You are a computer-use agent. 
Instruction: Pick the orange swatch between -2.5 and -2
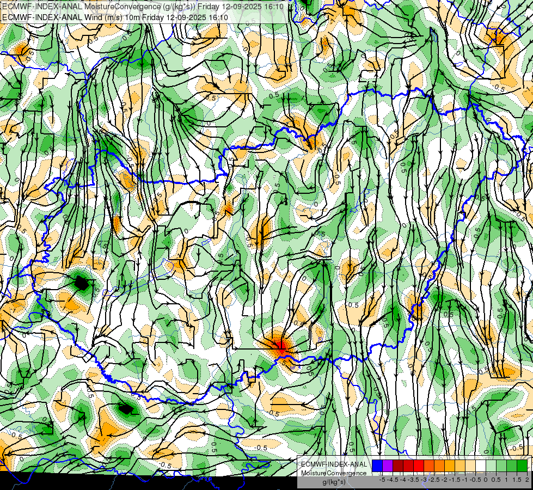pyautogui.click(x=439, y=465)
